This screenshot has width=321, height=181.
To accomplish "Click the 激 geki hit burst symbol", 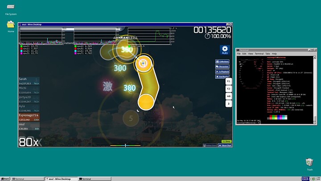I will (x=107, y=86).
